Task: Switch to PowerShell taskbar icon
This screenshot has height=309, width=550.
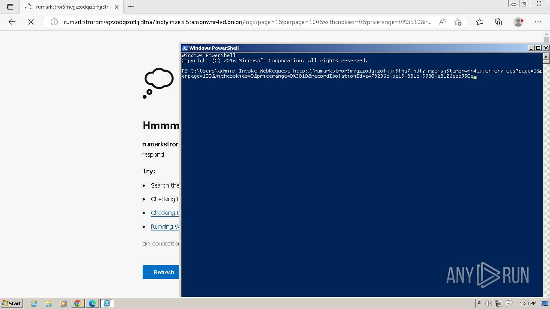Action: tap(107, 303)
